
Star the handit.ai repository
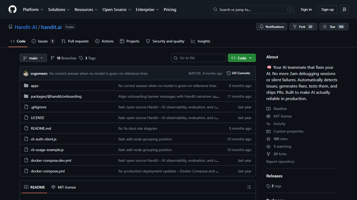[x=334, y=27]
